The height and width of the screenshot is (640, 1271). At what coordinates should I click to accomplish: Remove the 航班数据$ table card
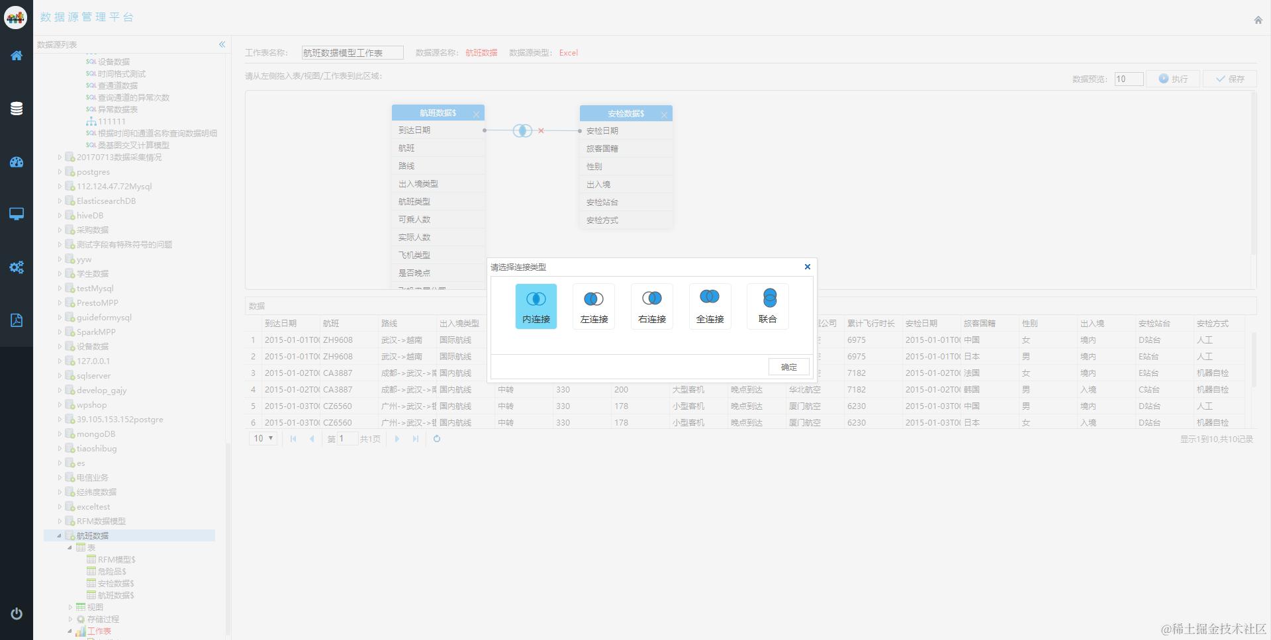click(x=476, y=114)
